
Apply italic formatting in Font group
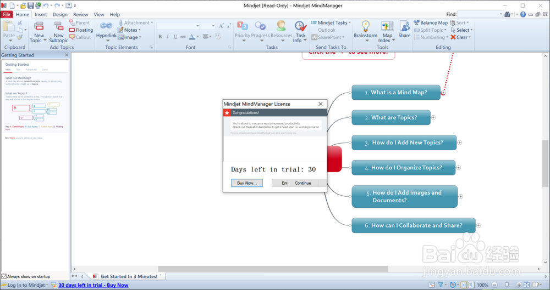167,37
